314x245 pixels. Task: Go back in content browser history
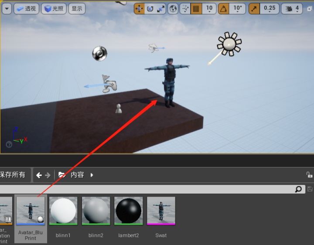click(39, 175)
